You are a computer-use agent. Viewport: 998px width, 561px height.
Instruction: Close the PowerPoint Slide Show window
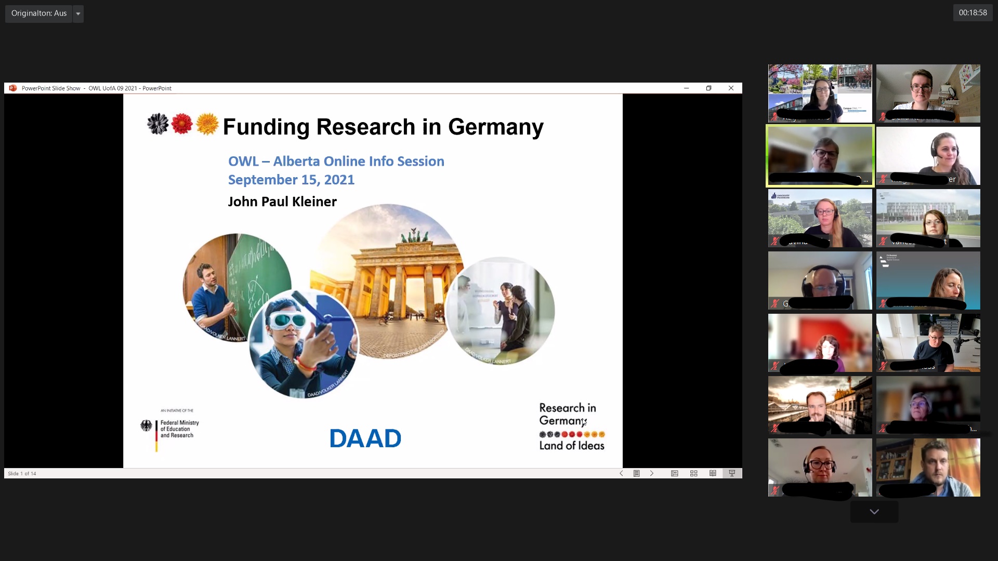[731, 88]
